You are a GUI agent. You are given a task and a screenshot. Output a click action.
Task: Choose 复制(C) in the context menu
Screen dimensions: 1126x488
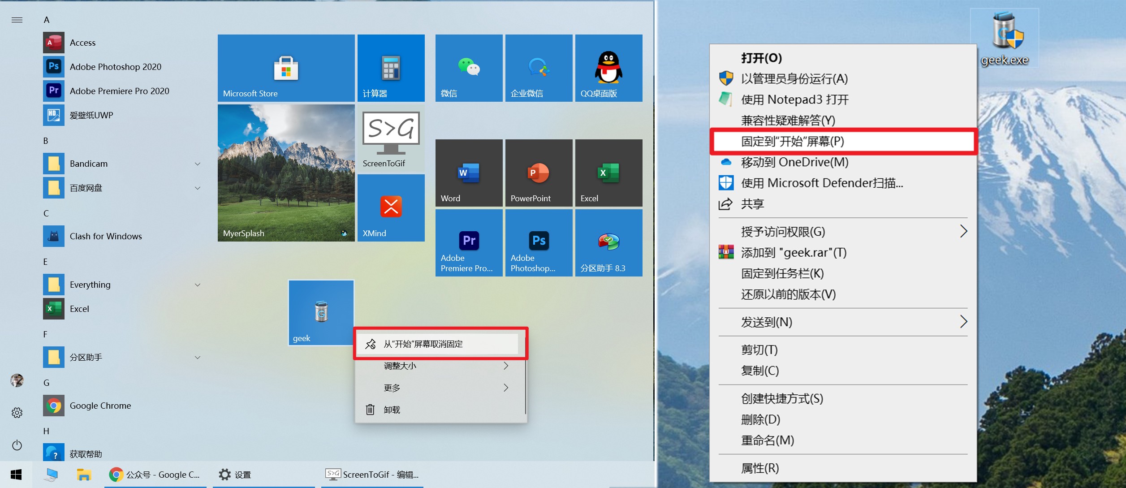tap(843, 371)
